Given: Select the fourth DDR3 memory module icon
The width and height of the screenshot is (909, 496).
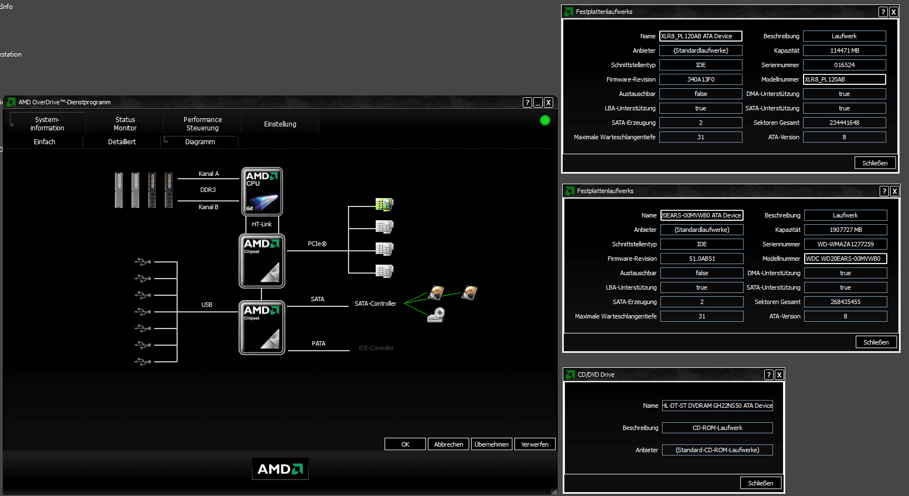Looking at the screenshot, I should tap(169, 190).
